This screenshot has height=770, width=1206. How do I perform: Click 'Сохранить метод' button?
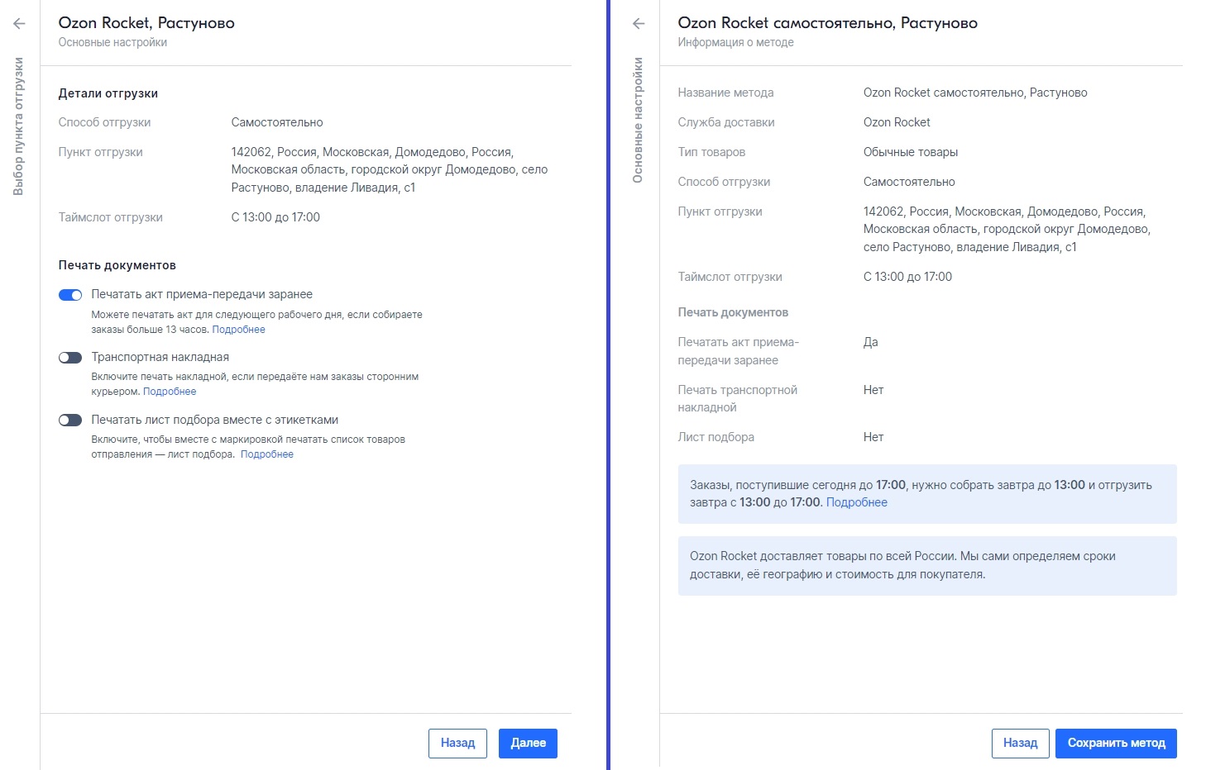tap(1116, 743)
